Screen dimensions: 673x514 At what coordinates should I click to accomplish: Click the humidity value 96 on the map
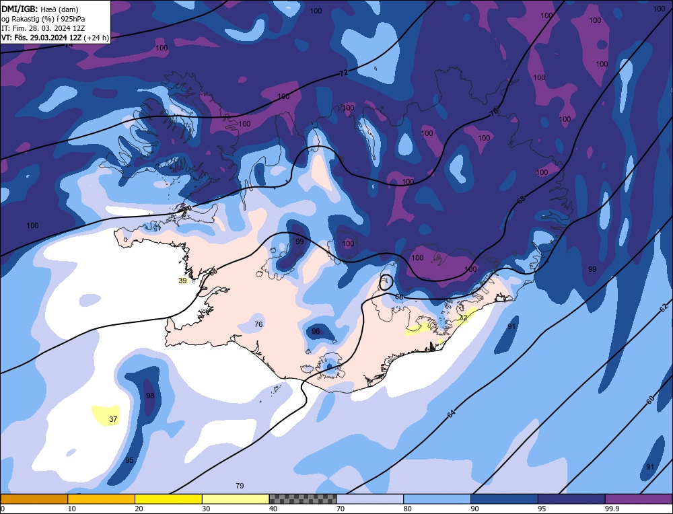point(316,331)
